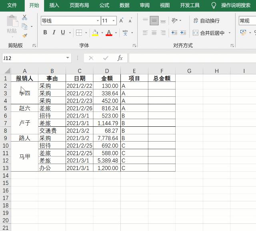The image size is (256, 231).
Task: Click the cancel X icon in formula bar
Action: tap(91, 58)
